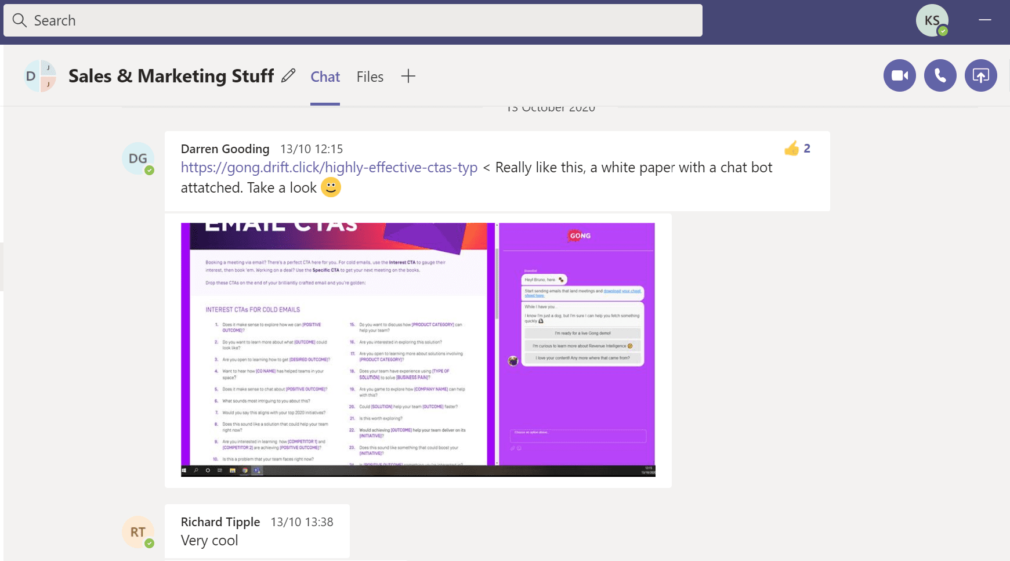Add a new tab with the plus button

coord(408,75)
